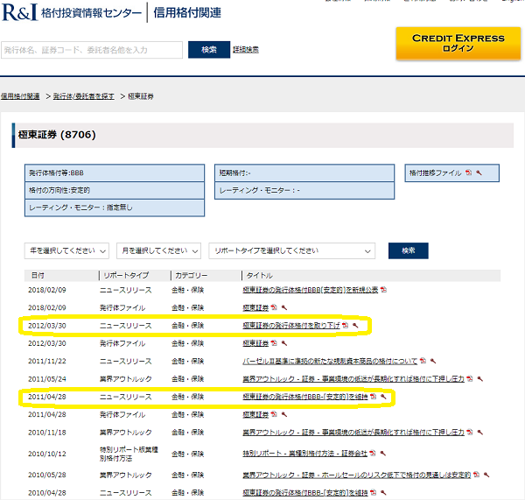Click key icon of 2010/05/28 row

486,475
